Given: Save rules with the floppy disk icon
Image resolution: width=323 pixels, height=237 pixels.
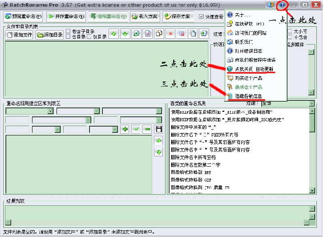Looking at the screenshot, I should click(159, 129).
